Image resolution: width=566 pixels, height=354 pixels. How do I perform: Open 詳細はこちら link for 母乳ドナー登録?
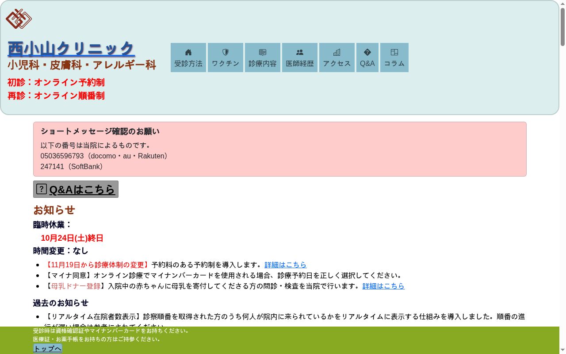[384, 286]
